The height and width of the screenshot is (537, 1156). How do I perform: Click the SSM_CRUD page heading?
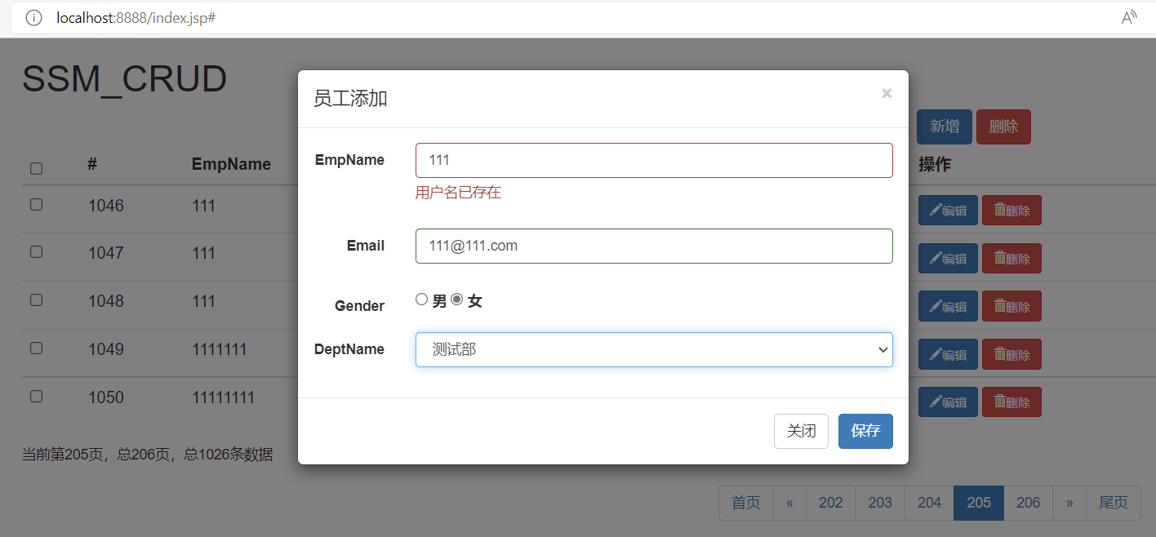[x=124, y=79]
